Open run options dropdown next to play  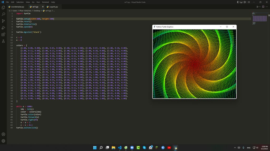click(x=260, y=7)
